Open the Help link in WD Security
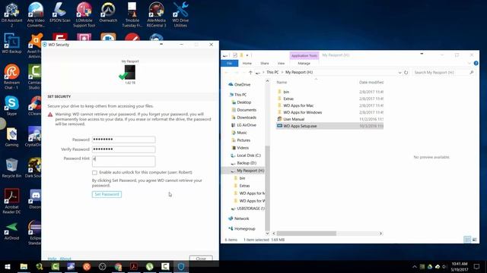The image size is (487, 273). 52,259
